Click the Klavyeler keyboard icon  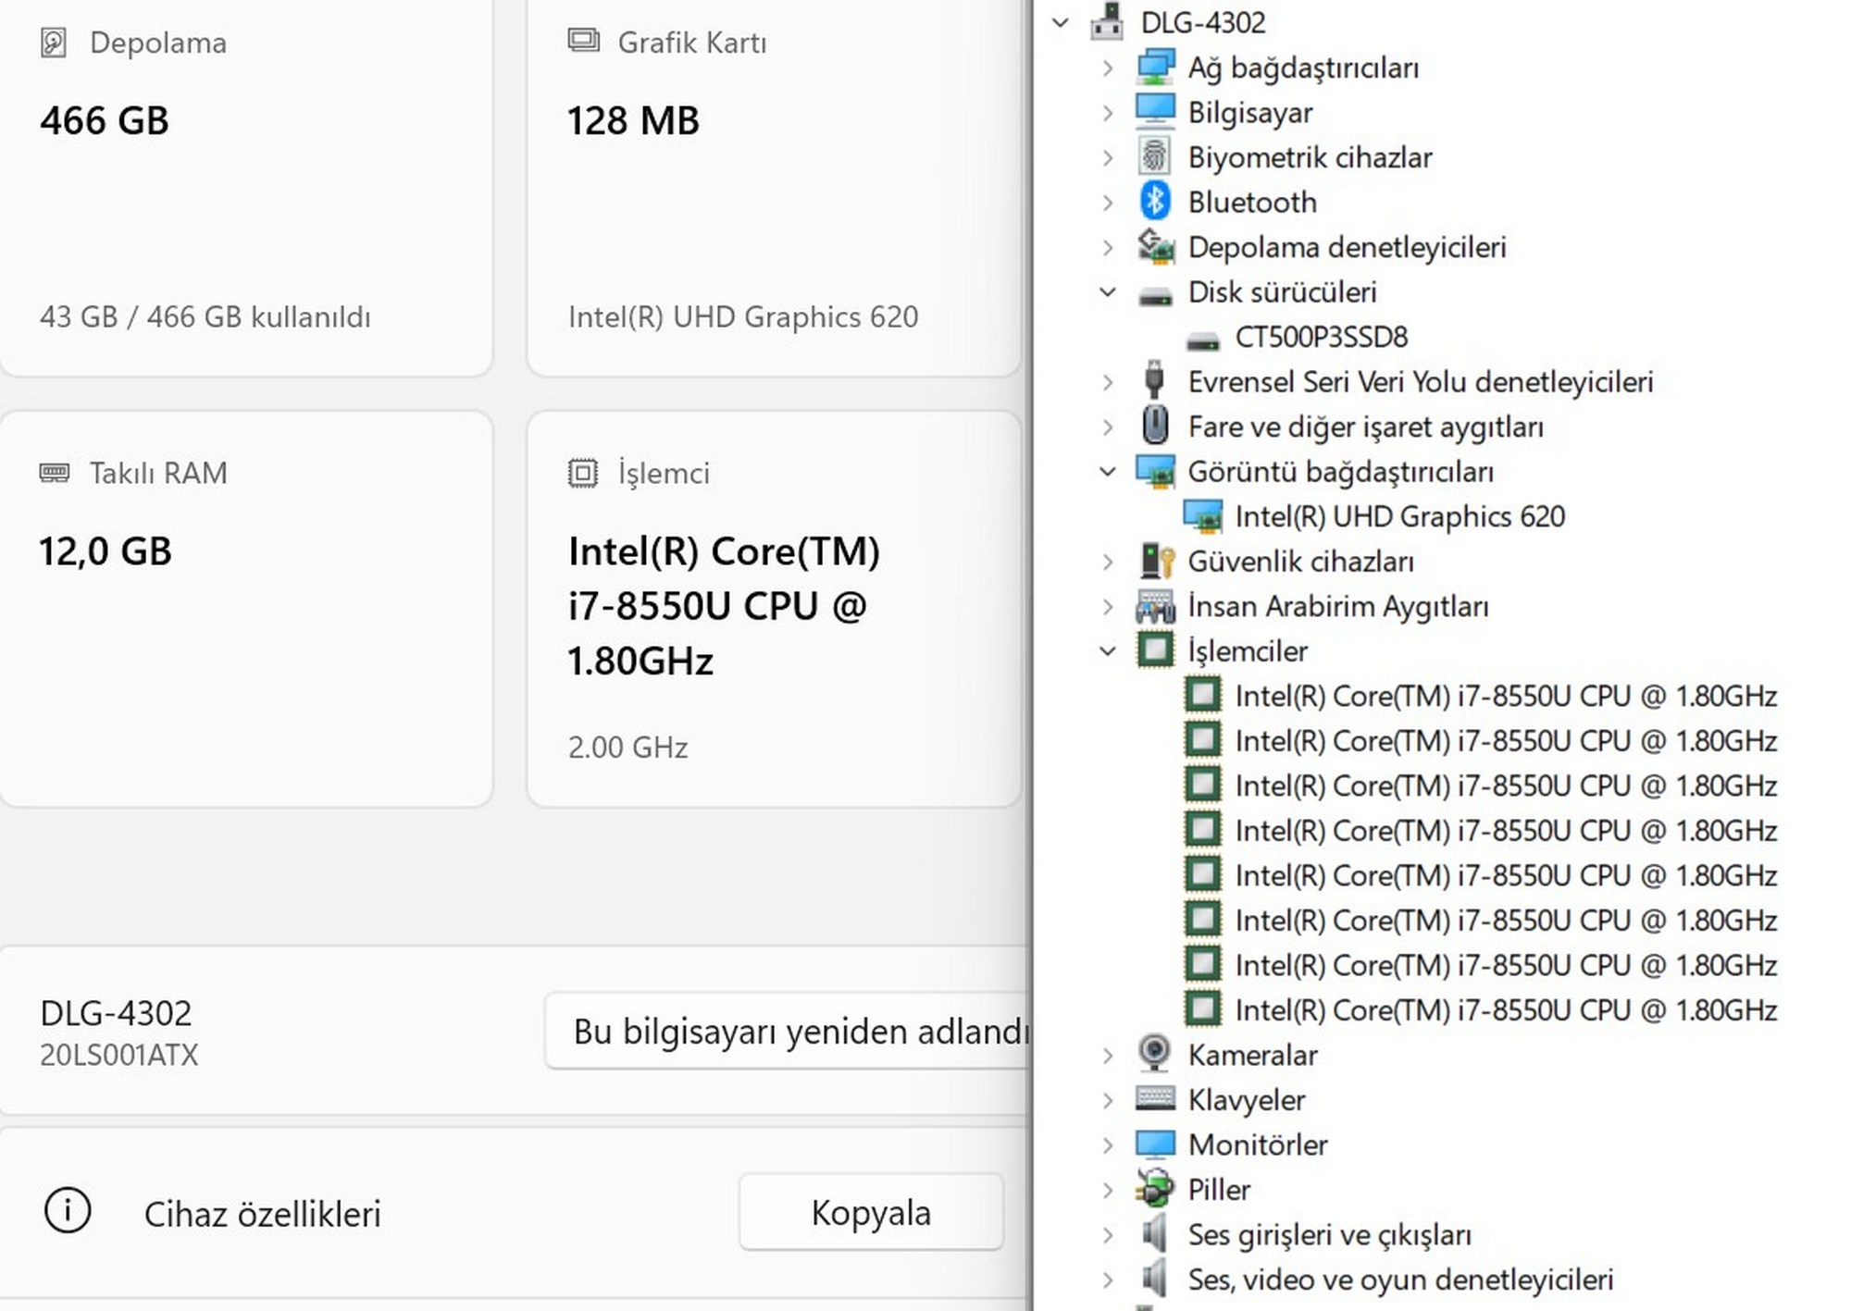click(x=1154, y=1099)
